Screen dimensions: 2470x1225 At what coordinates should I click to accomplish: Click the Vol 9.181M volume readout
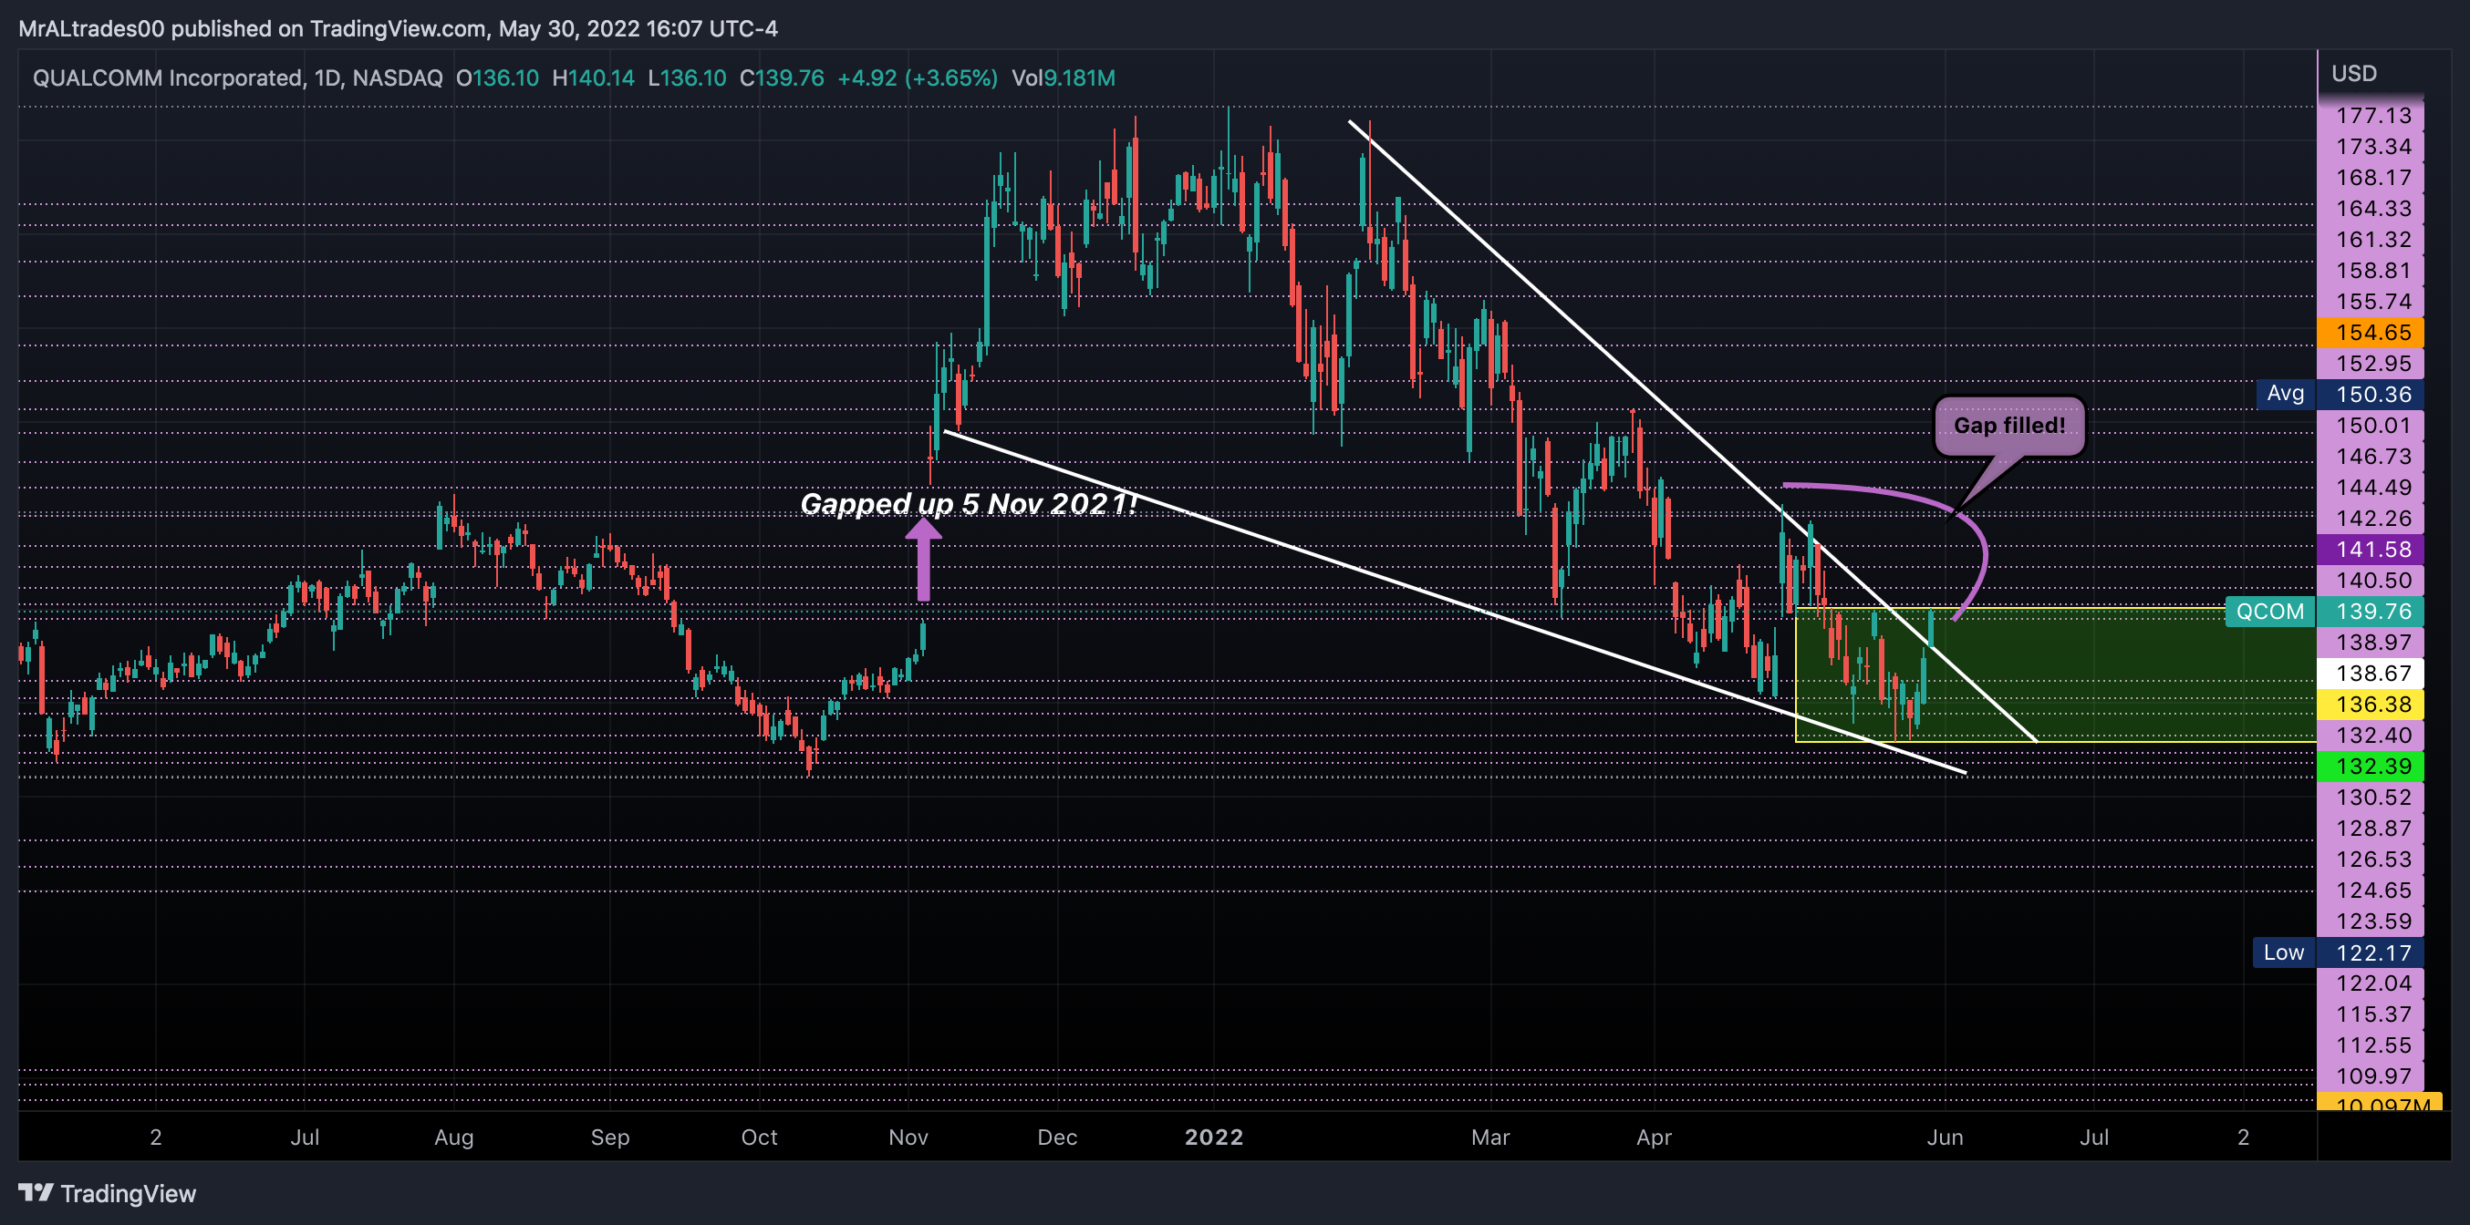pyautogui.click(x=1064, y=77)
